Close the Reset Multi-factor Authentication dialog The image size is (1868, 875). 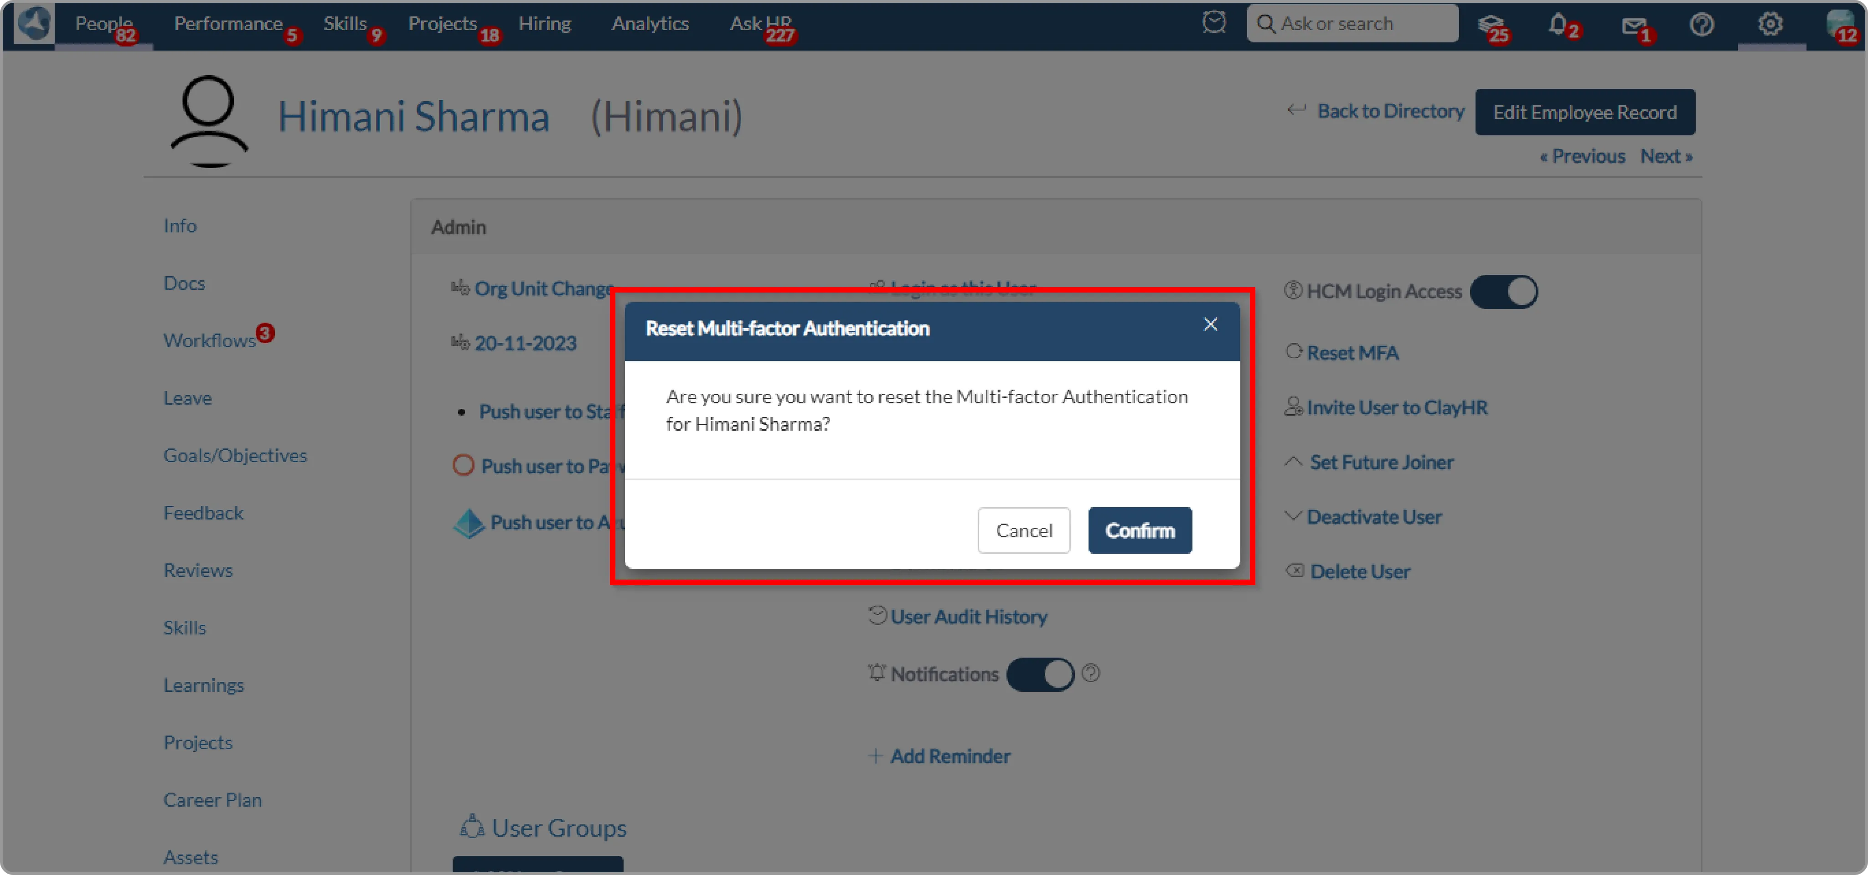pos(1210,324)
